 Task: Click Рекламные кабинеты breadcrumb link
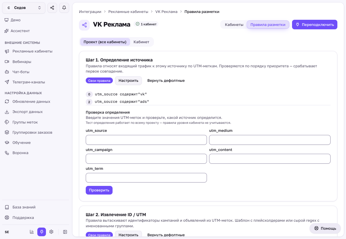128,12
